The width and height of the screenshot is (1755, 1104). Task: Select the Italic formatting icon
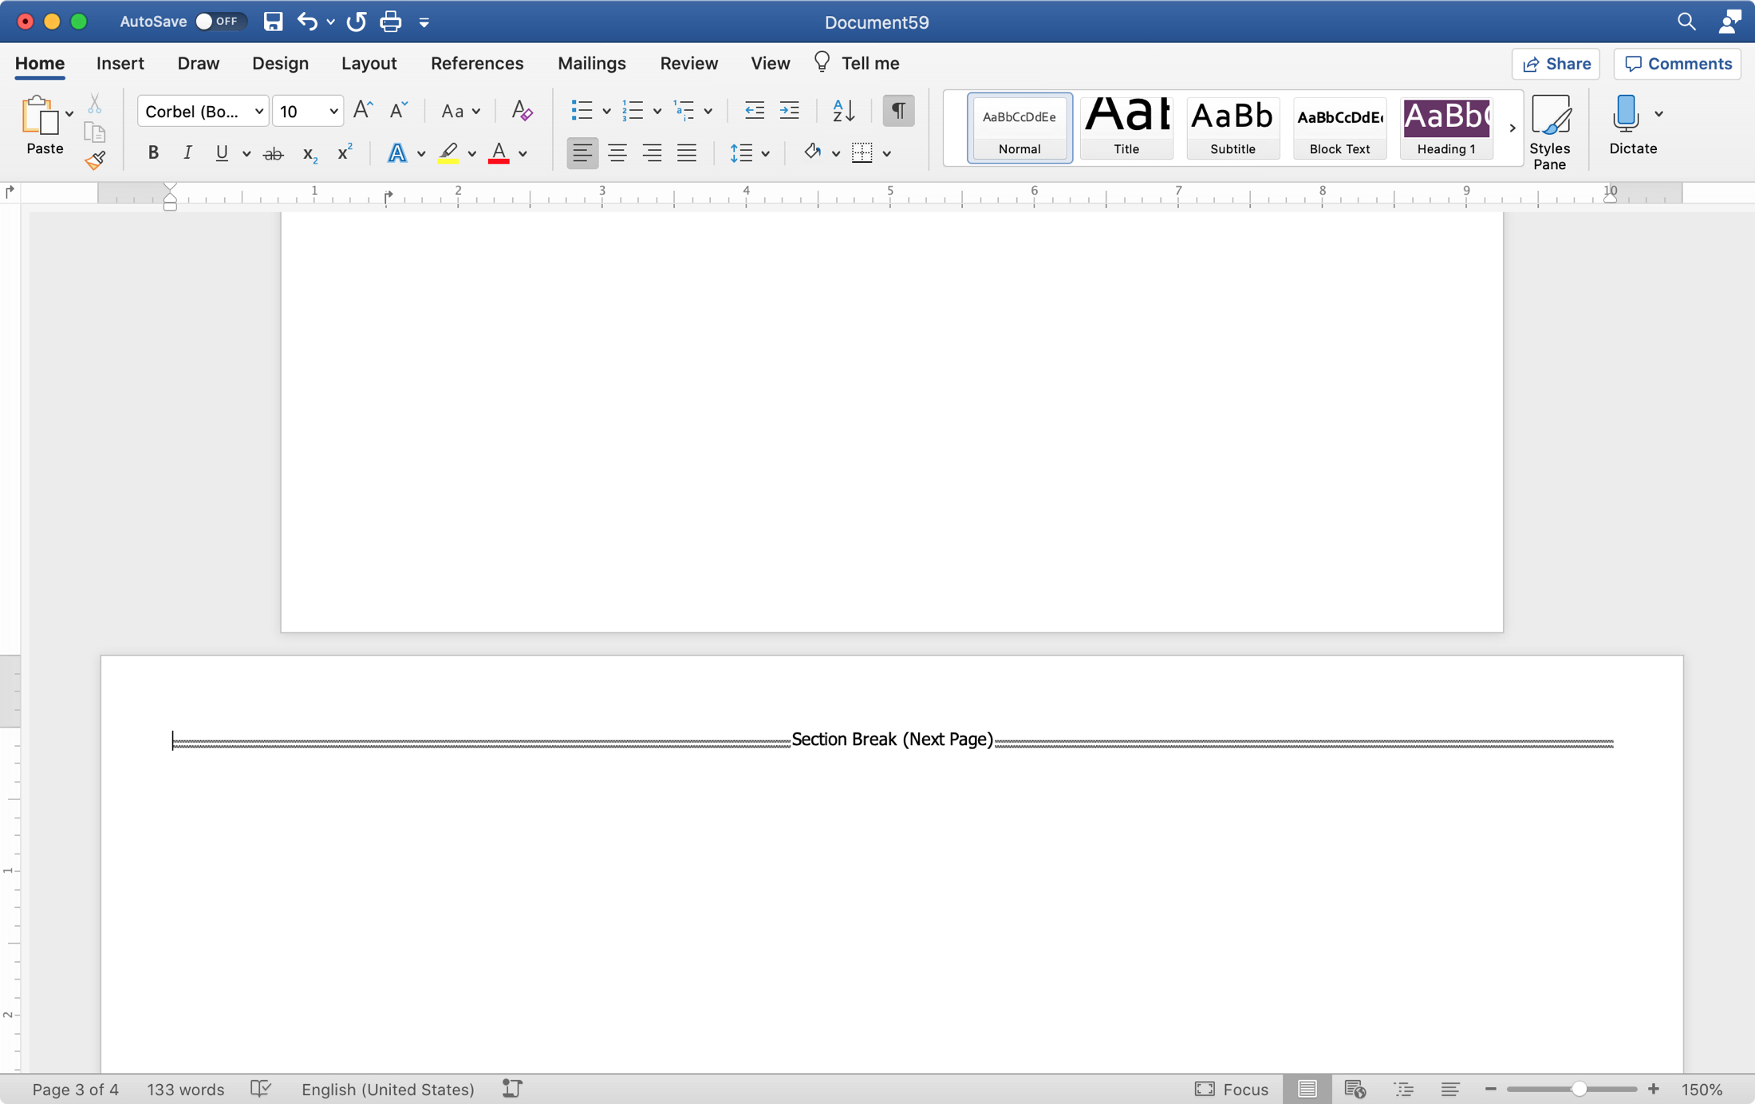(187, 154)
